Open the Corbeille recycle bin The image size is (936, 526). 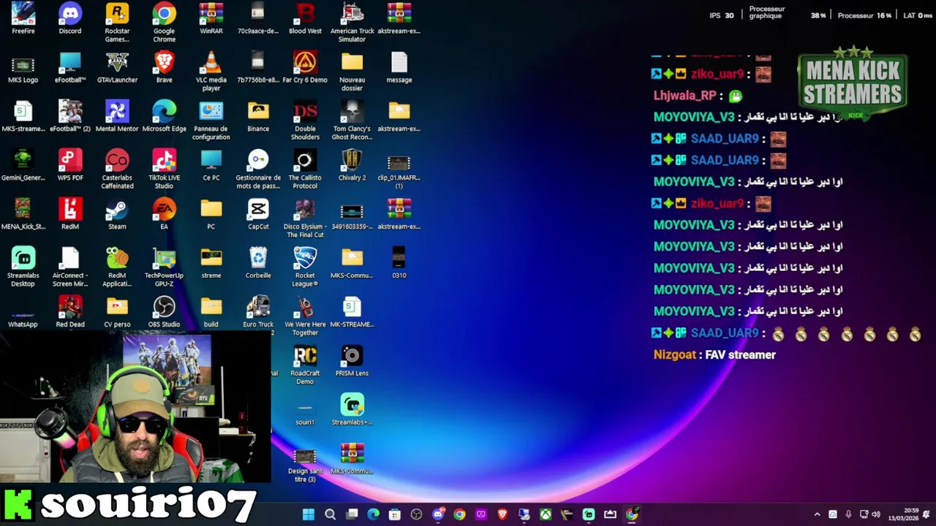[258, 263]
